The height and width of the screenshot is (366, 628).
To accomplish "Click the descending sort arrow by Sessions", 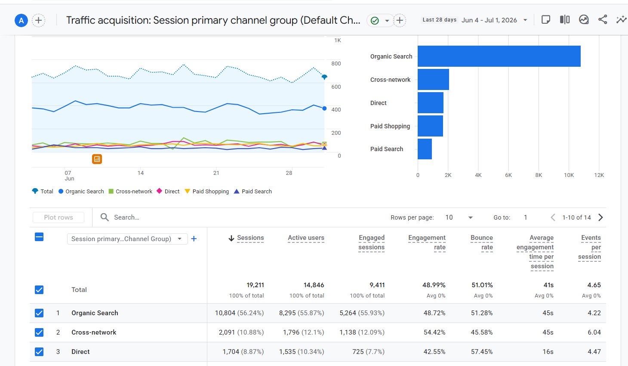I will (x=231, y=238).
